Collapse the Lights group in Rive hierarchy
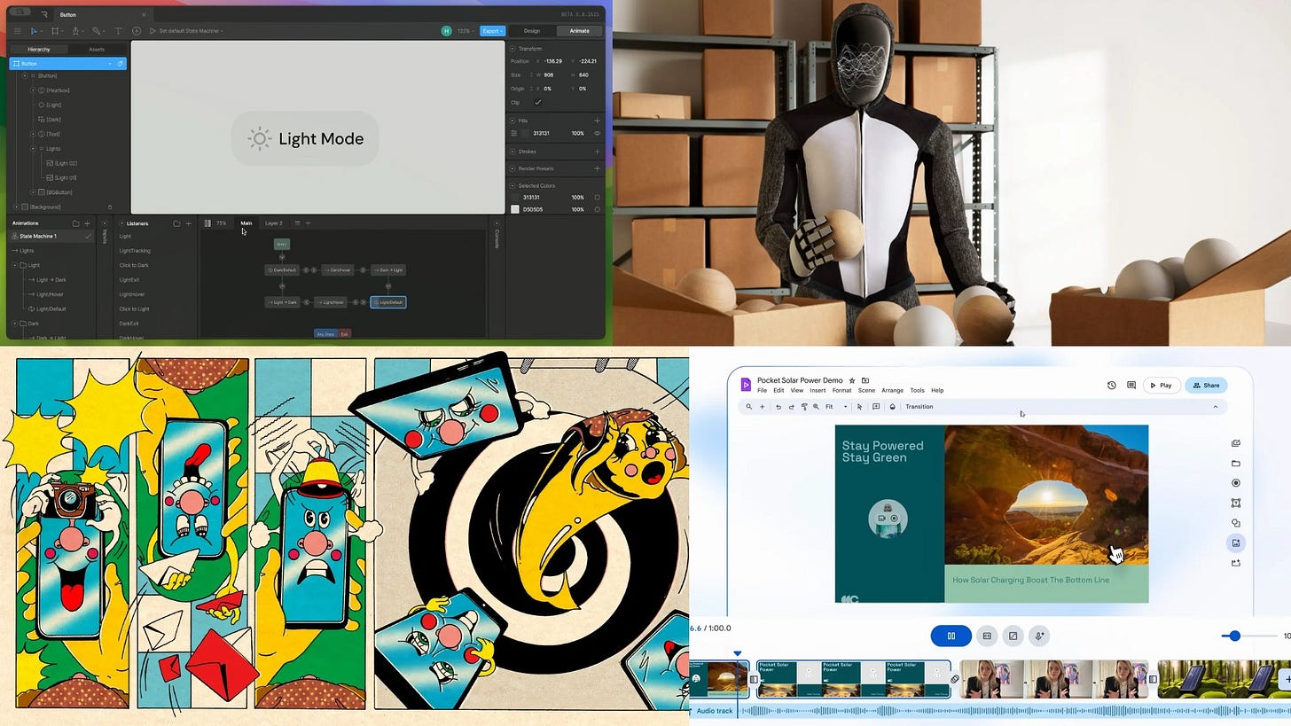 coord(33,149)
